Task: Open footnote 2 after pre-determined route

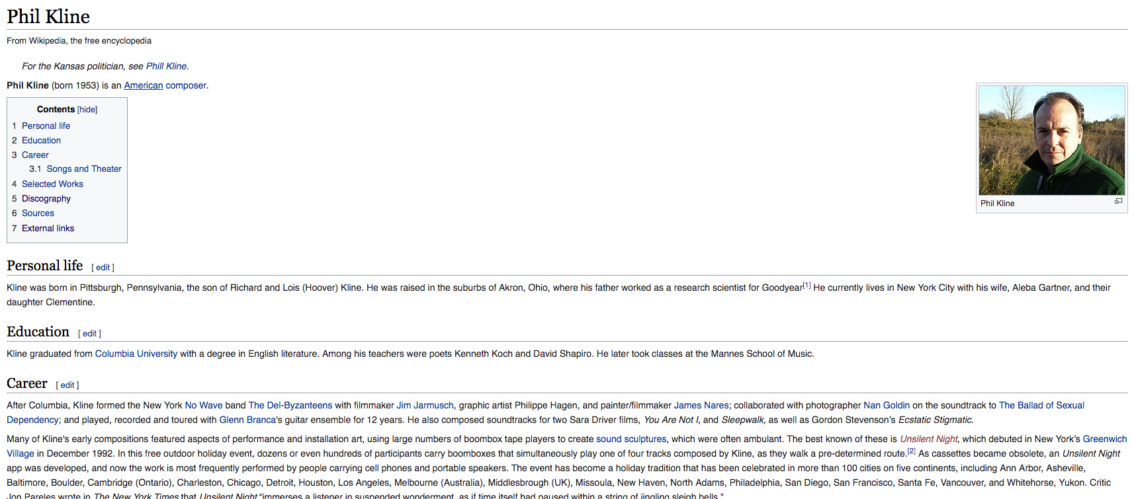Action: click(x=912, y=451)
